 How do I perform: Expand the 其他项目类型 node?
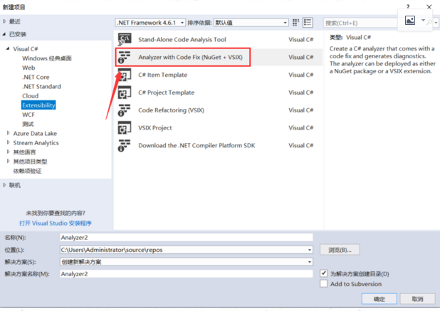8,162
